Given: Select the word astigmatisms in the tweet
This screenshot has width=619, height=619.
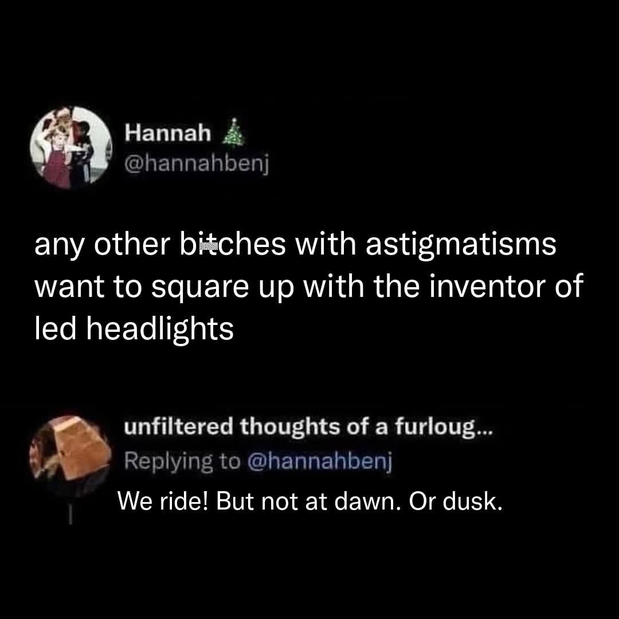Looking at the screenshot, I should [461, 245].
